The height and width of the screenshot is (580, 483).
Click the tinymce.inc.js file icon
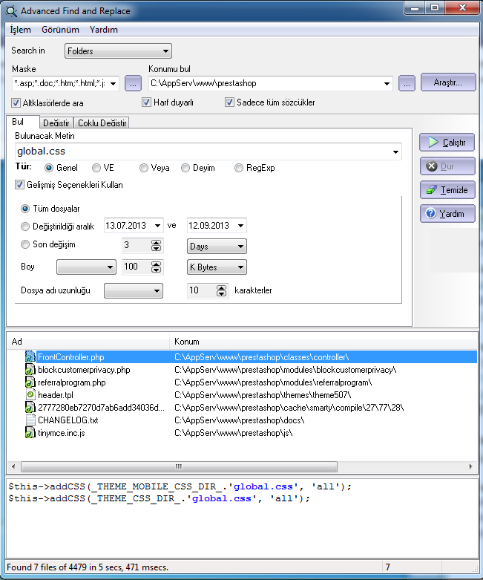30,432
